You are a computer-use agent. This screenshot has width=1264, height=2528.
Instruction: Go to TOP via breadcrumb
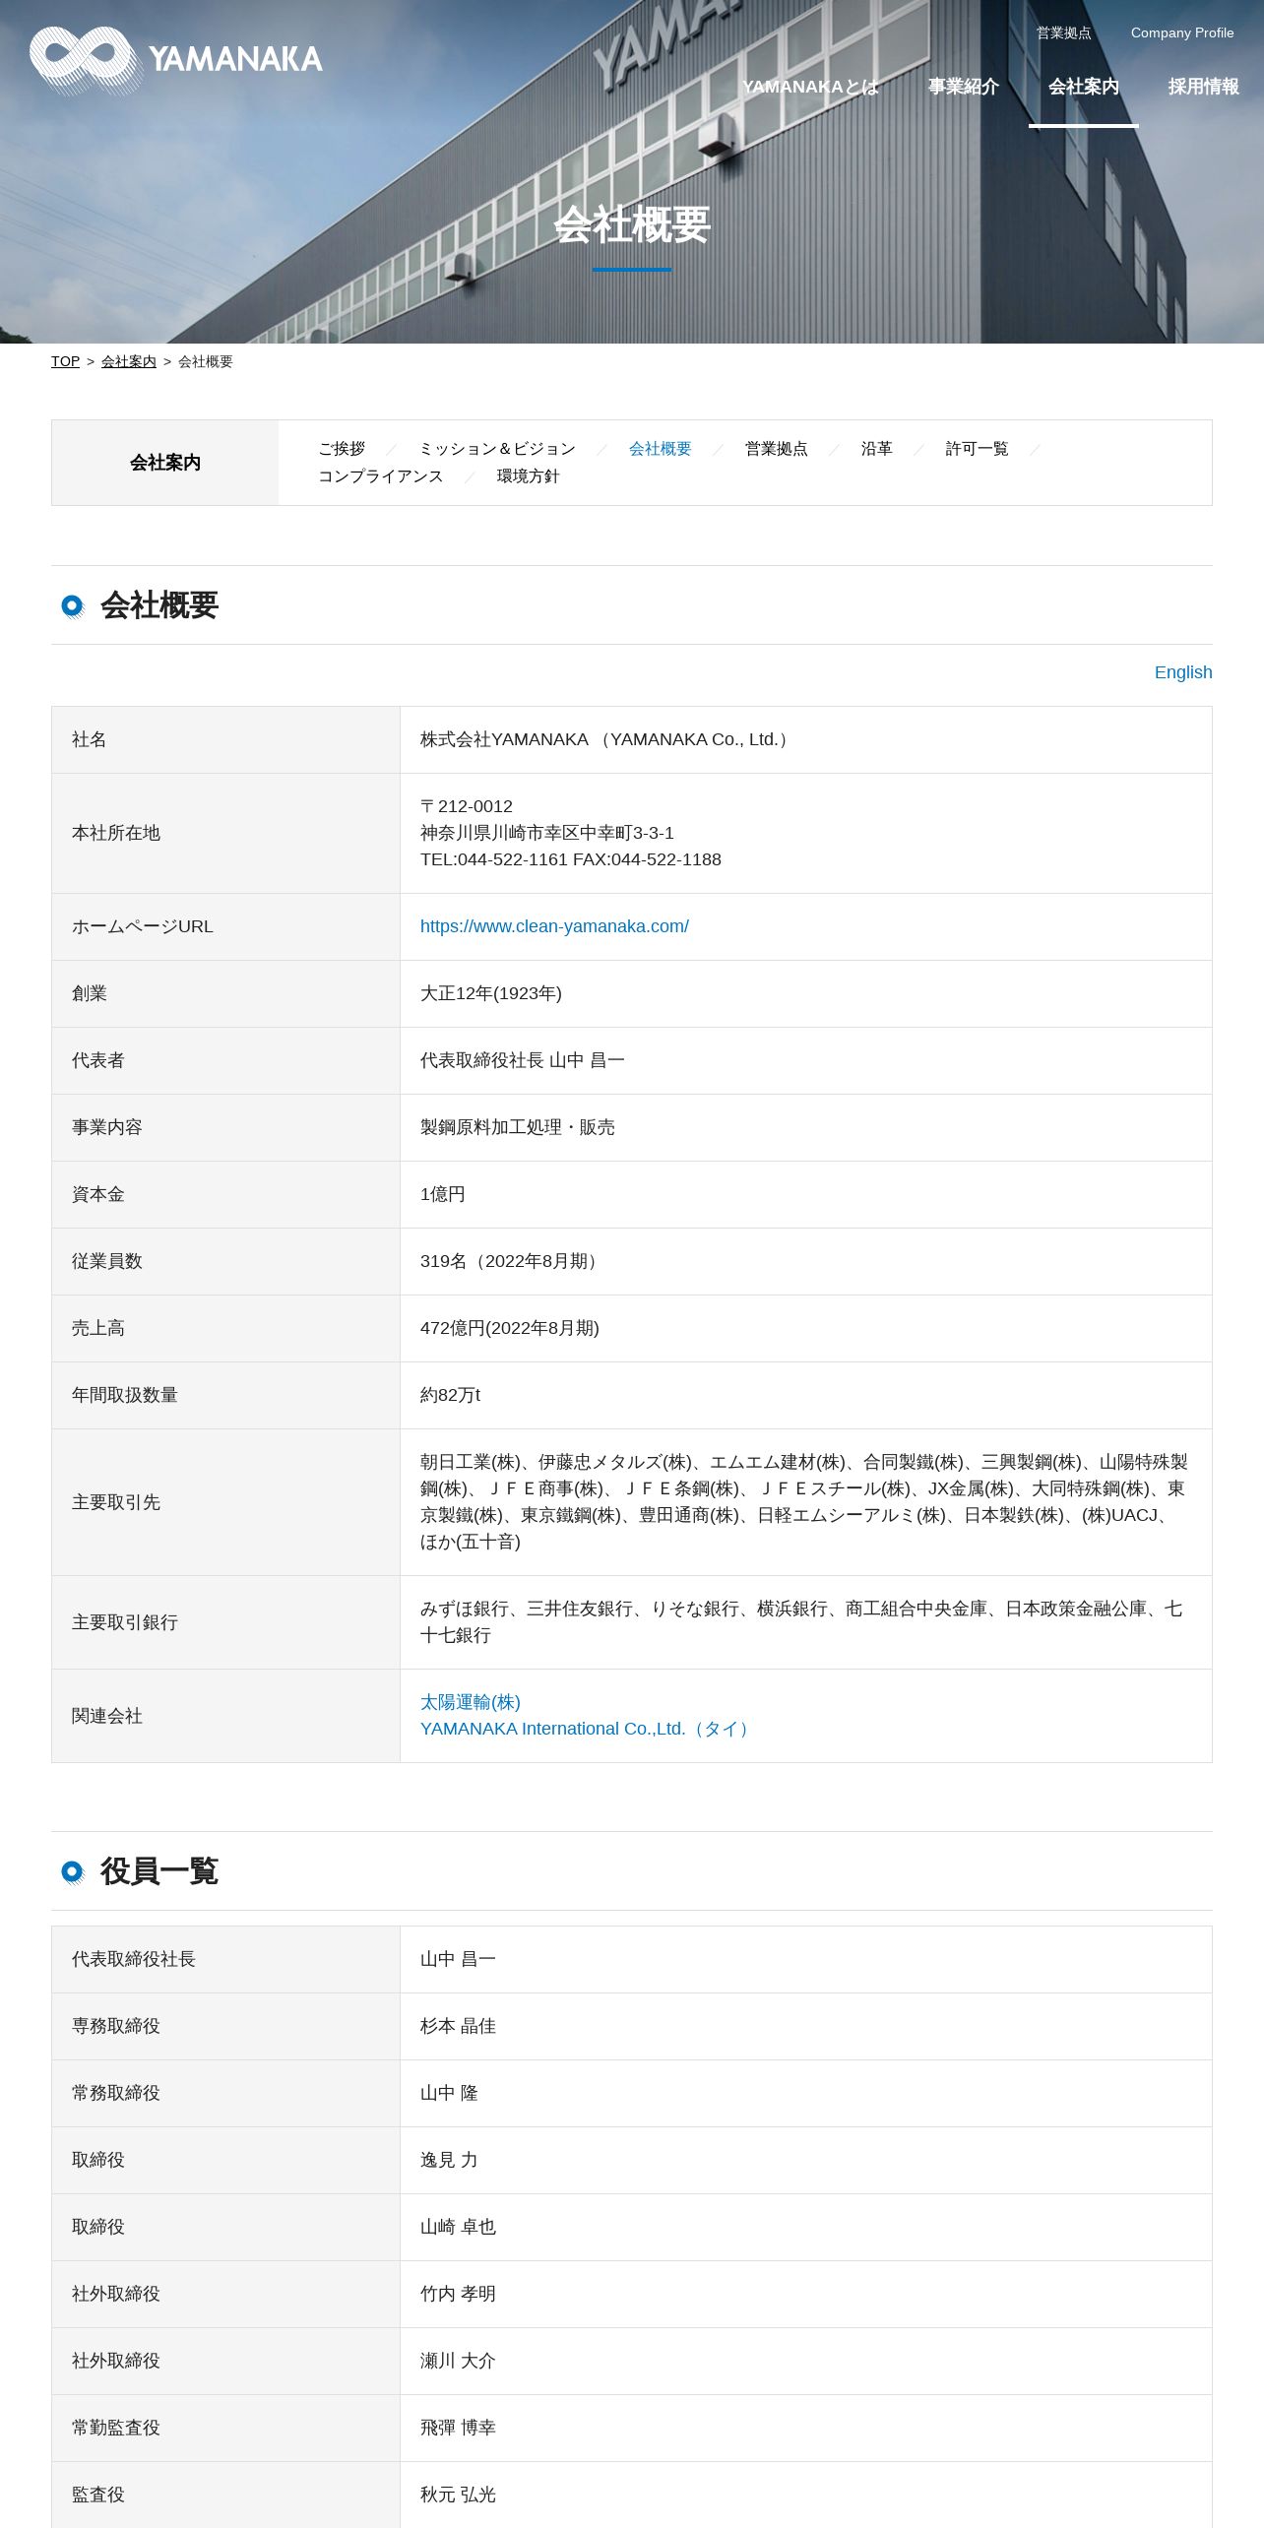pyautogui.click(x=65, y=361)
